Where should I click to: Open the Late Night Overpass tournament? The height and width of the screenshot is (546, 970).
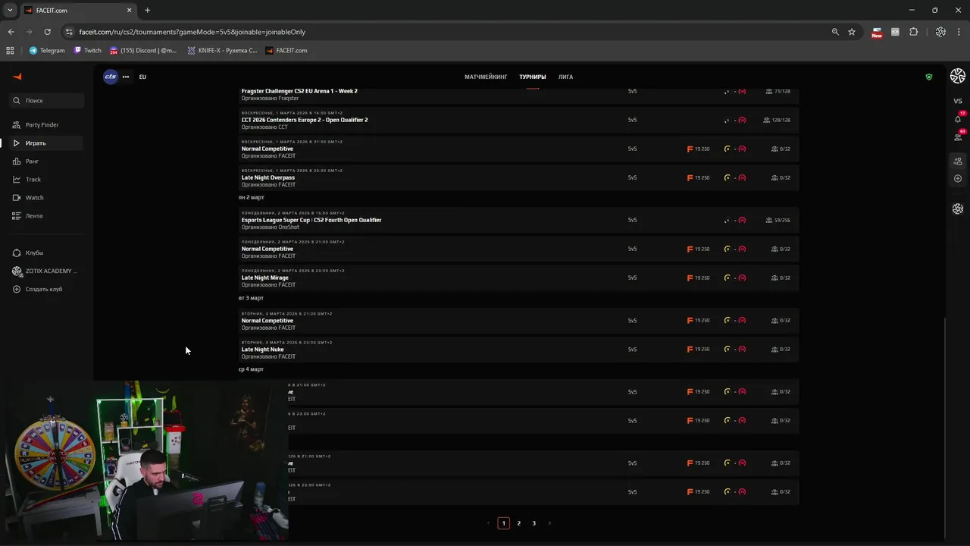pyautogui.click(x=268, y=177)
